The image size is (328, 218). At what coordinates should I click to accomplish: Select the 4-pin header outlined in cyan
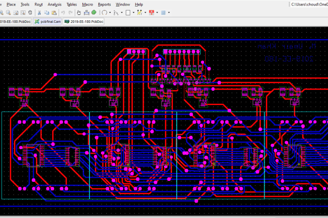(136, 52)
